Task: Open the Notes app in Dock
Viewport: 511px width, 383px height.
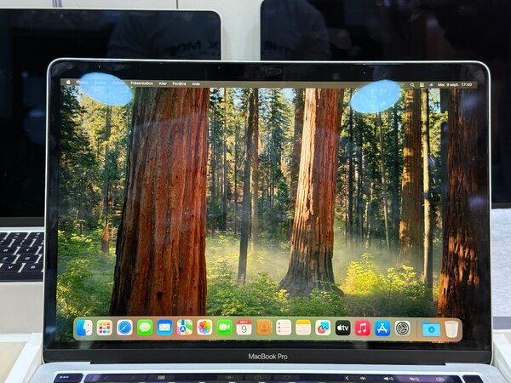Action: 303,328
